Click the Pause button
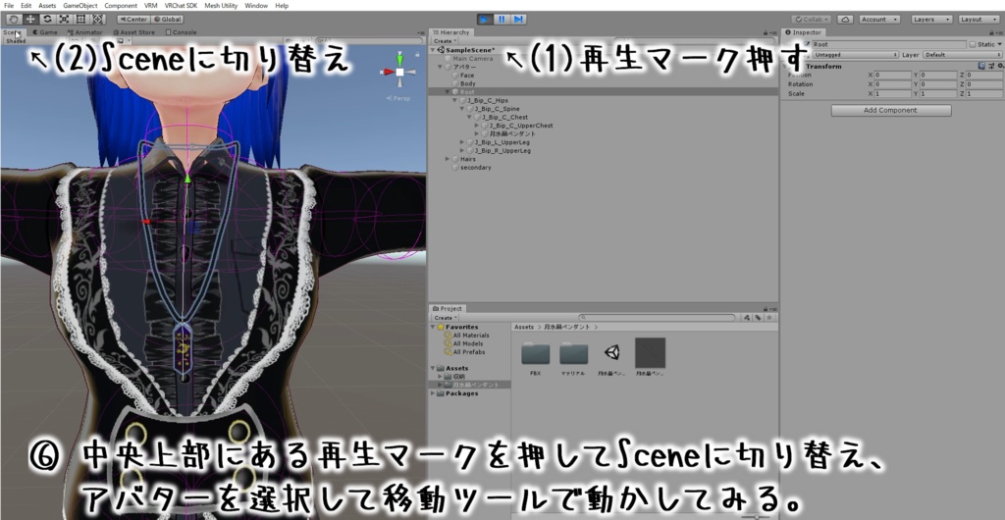 (x=502, y=20)
